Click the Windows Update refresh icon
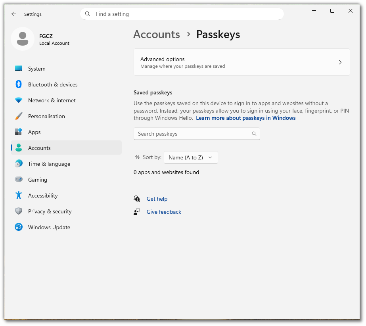This screenshot has width=366, height=326. 19,227
